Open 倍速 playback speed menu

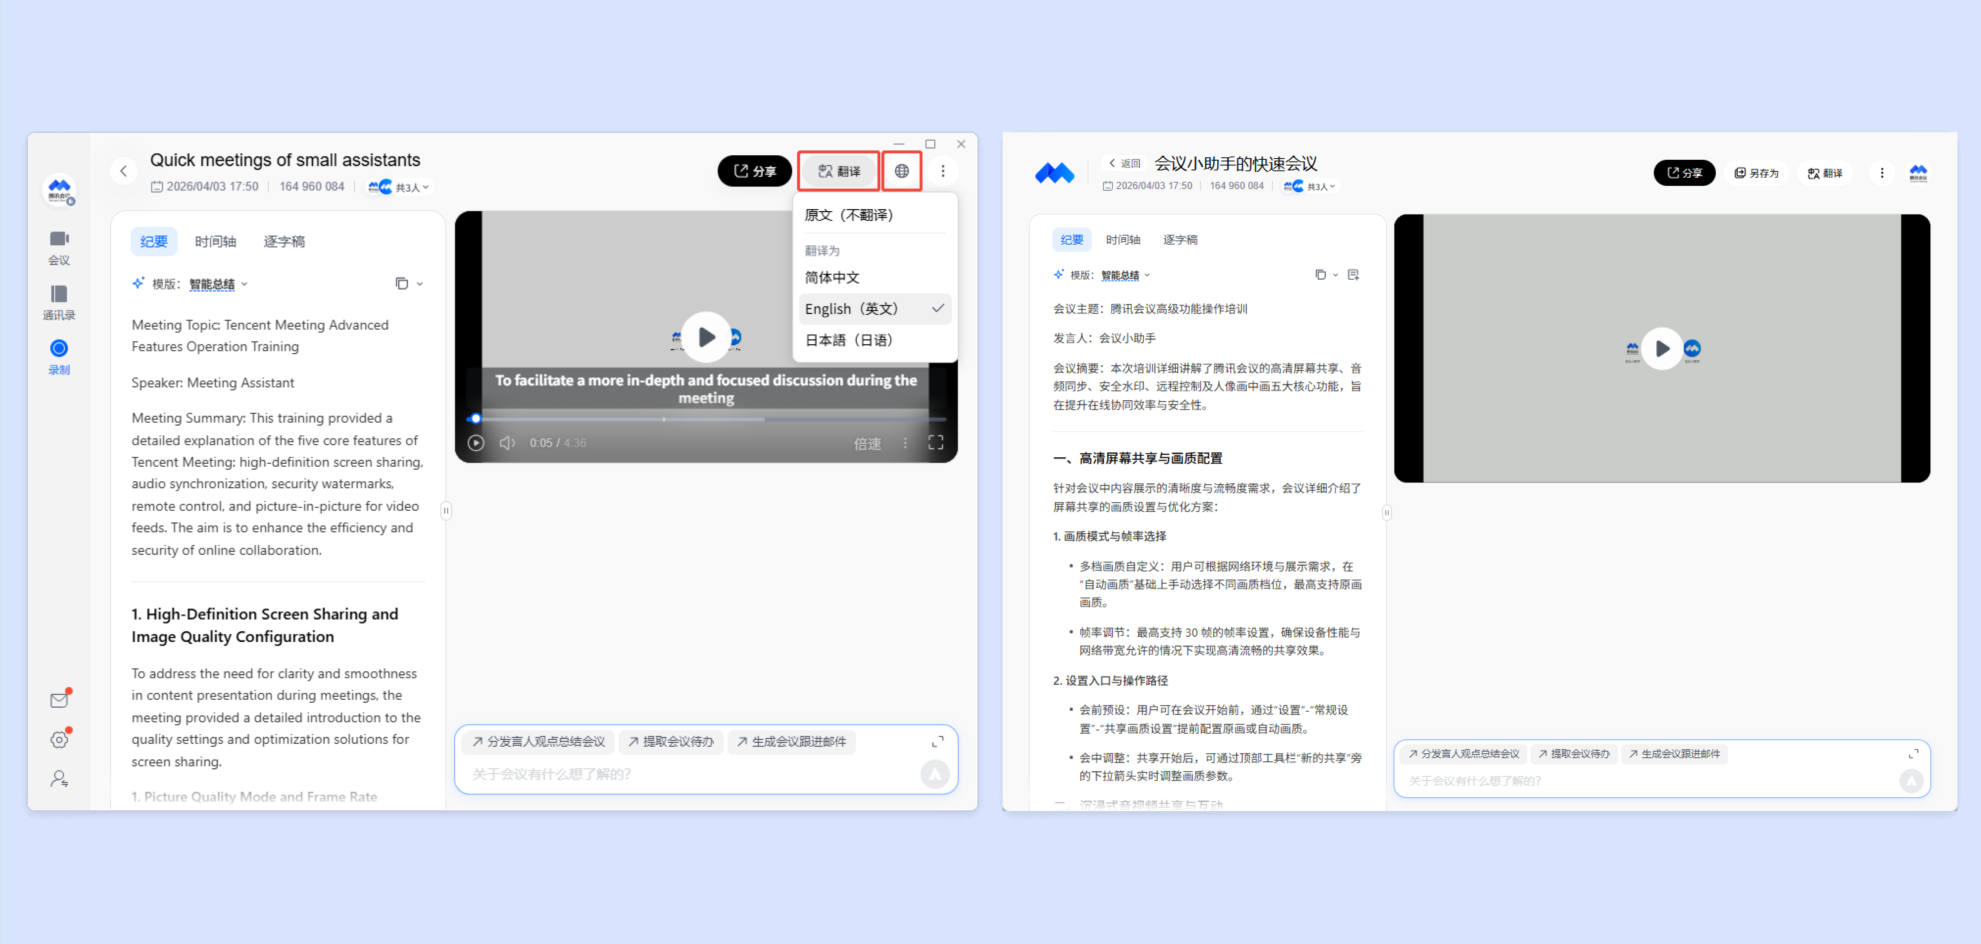click(x=867, y=443)
